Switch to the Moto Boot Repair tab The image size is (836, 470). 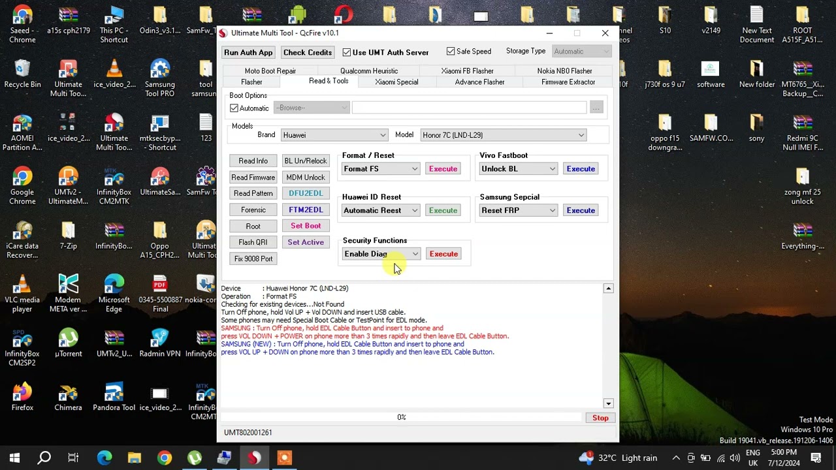(x=270, y=71)
